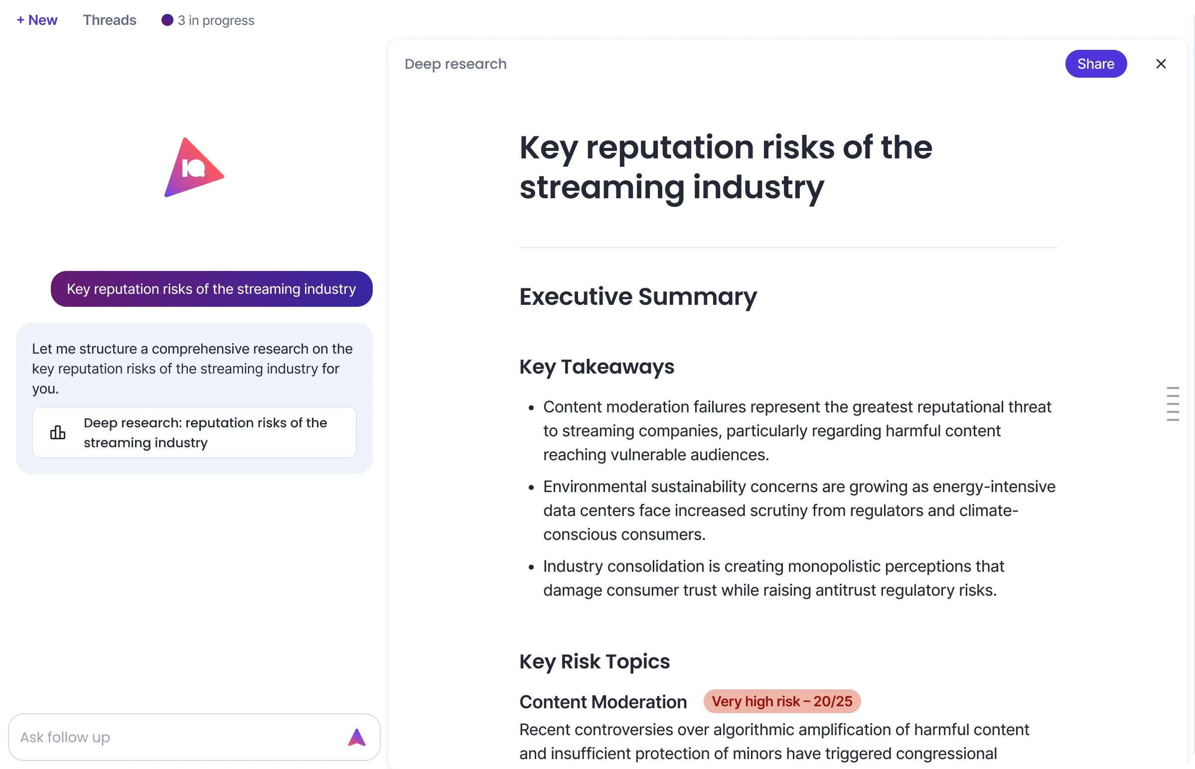
Task: Close the Deep research panel
Action: [1161, 64]
